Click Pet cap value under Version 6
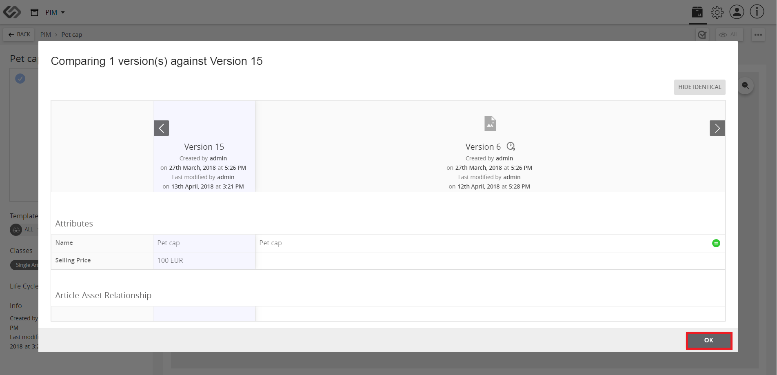Viewport: 777px width, 375px height. pos(271,243)
